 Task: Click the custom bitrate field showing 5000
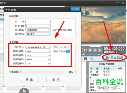point(56,51)
